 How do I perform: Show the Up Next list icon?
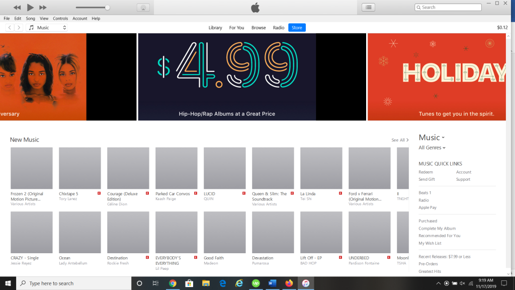click(369, 7)
